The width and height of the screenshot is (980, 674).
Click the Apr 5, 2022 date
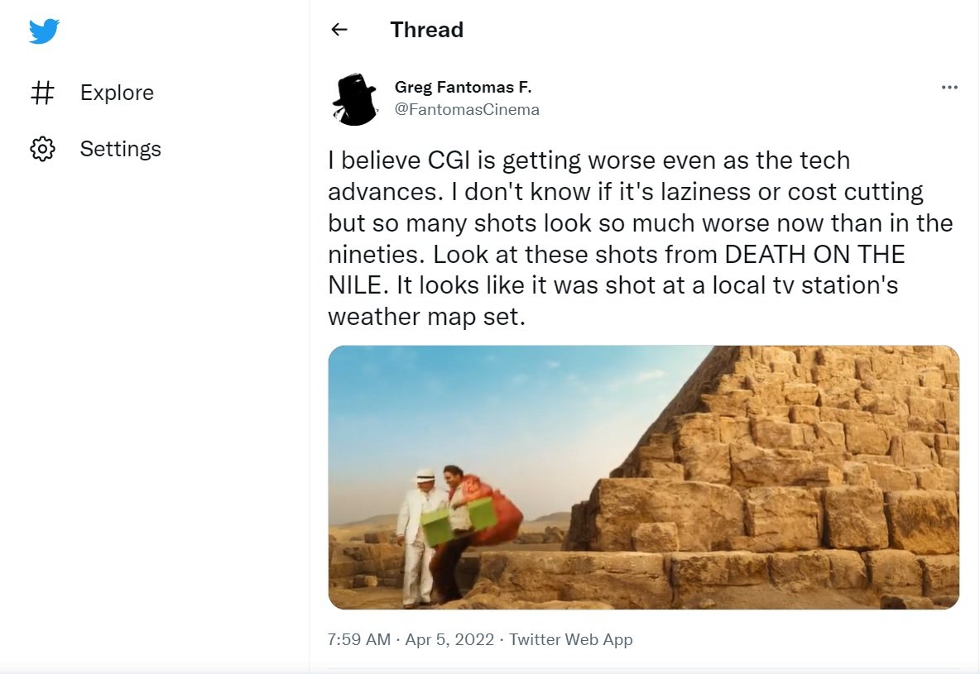(x=449, y=639)
